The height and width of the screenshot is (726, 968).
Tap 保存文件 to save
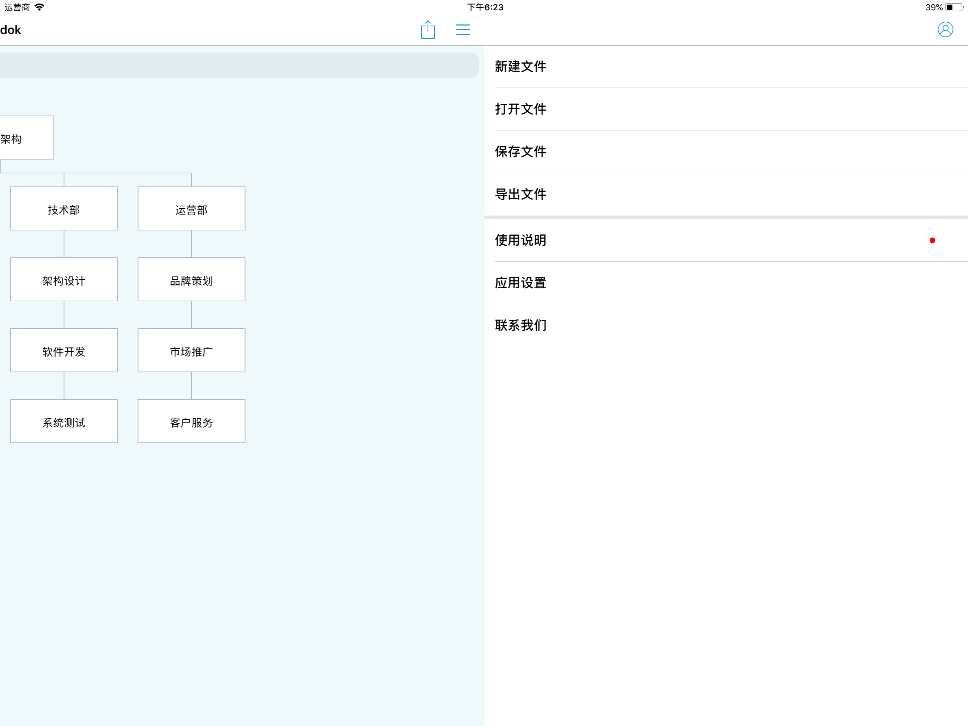point(520,151)
